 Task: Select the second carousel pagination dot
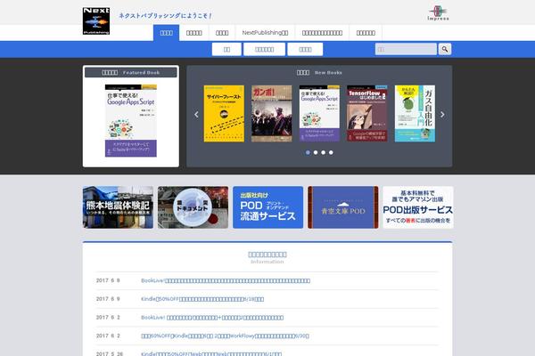[316, 152]
